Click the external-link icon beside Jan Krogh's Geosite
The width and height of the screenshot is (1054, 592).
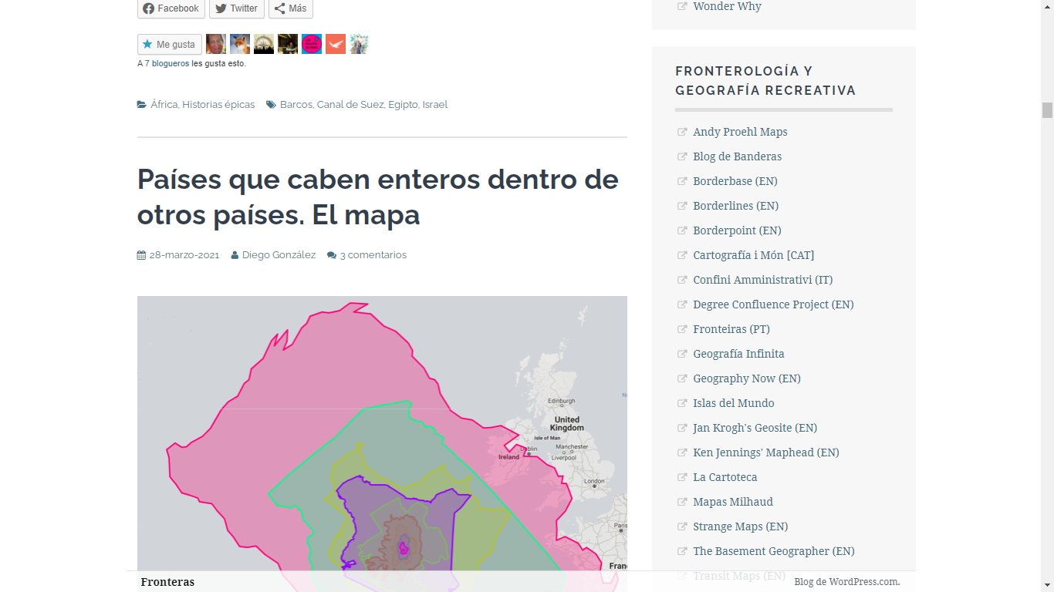(682, 428)
